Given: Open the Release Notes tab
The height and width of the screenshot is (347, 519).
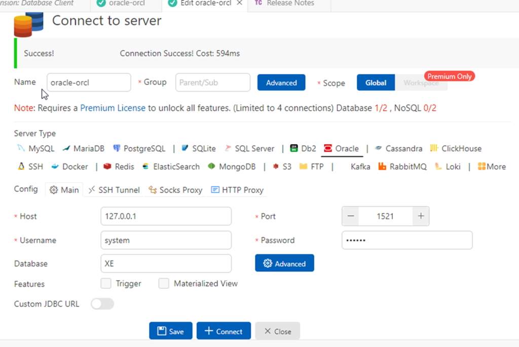Looking at the screenshot, I should (x=290, y=4).
